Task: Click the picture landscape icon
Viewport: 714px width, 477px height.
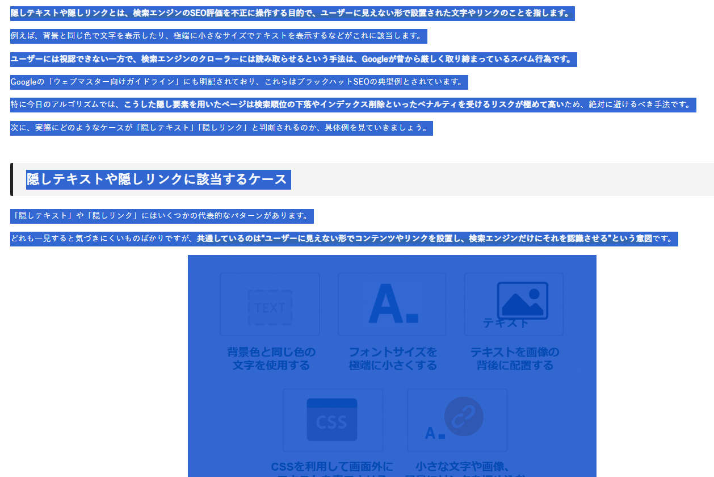Action: click(522, 300)
